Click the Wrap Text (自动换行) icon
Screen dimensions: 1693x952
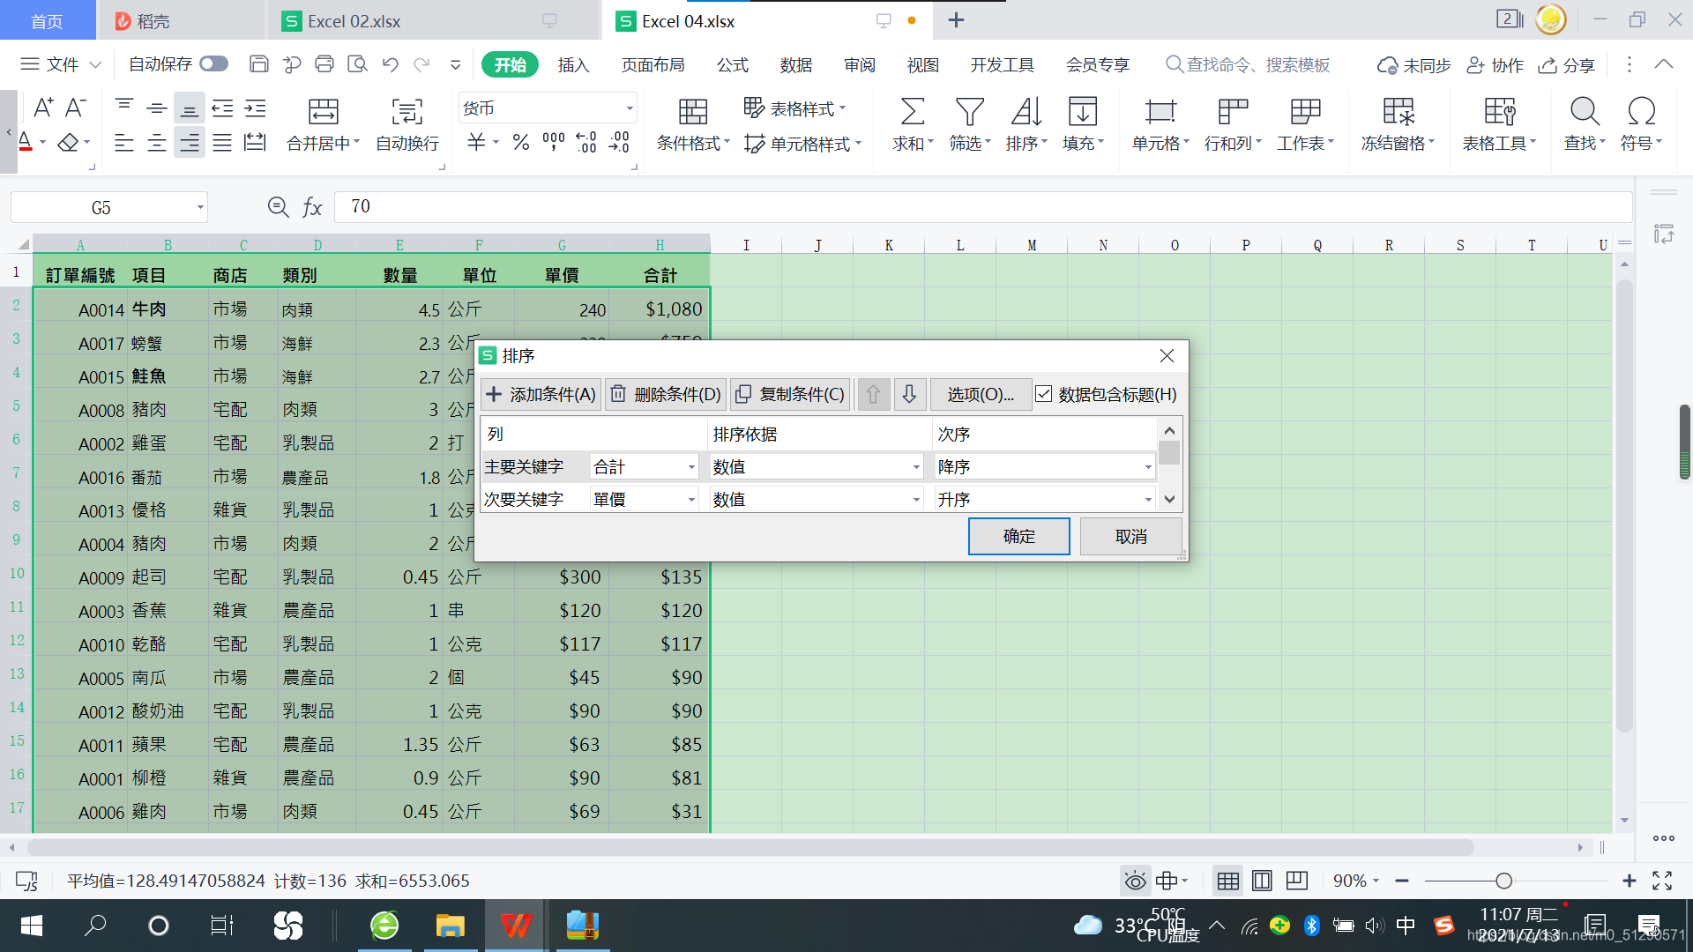pyautogui.click(x=406, y=112)
